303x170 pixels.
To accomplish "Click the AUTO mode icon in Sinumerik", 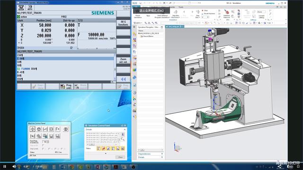I will click(30, 8).
